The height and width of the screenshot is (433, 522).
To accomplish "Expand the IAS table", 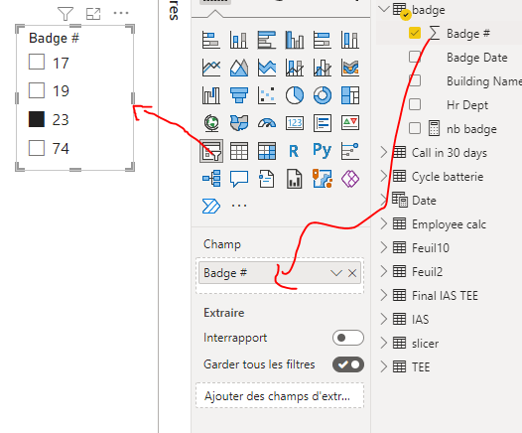I will [384, 319].
